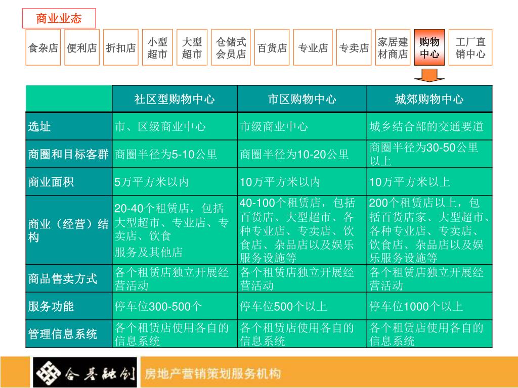Choose the 小型超市 category box
This screenshot has width=518, height=388.
coord(157,47)
